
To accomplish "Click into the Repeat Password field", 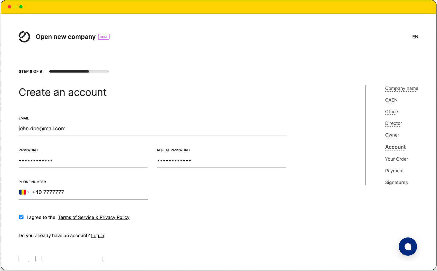I will (221, 161).
